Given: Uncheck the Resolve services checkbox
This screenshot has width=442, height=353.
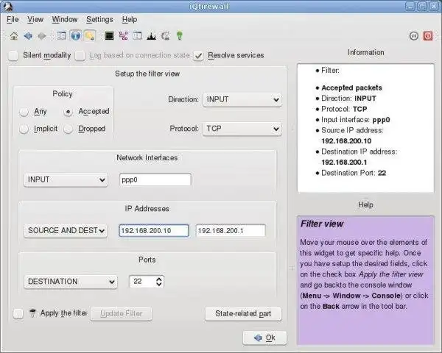Looking at the screenshot, I should 198,55.
